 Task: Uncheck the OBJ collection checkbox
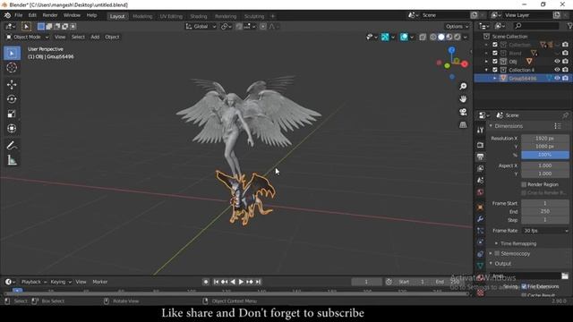[495, 62]
